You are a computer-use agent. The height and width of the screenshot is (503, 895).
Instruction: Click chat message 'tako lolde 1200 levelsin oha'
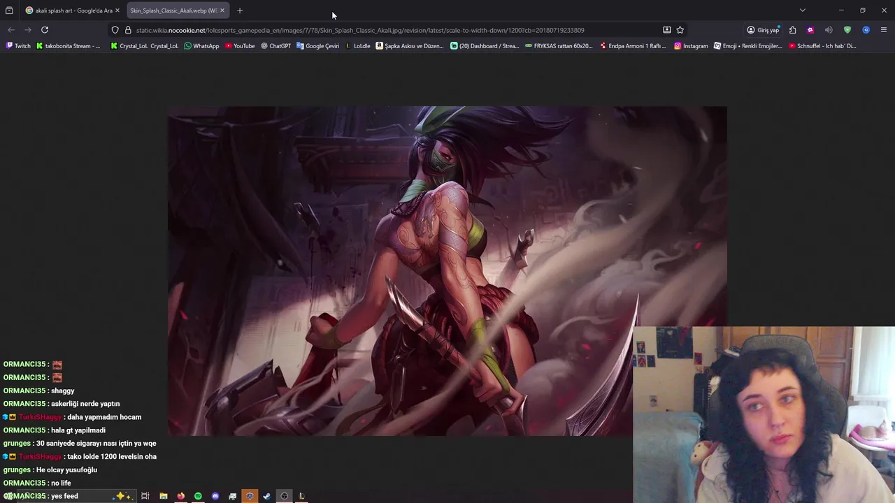pos(112,457)
